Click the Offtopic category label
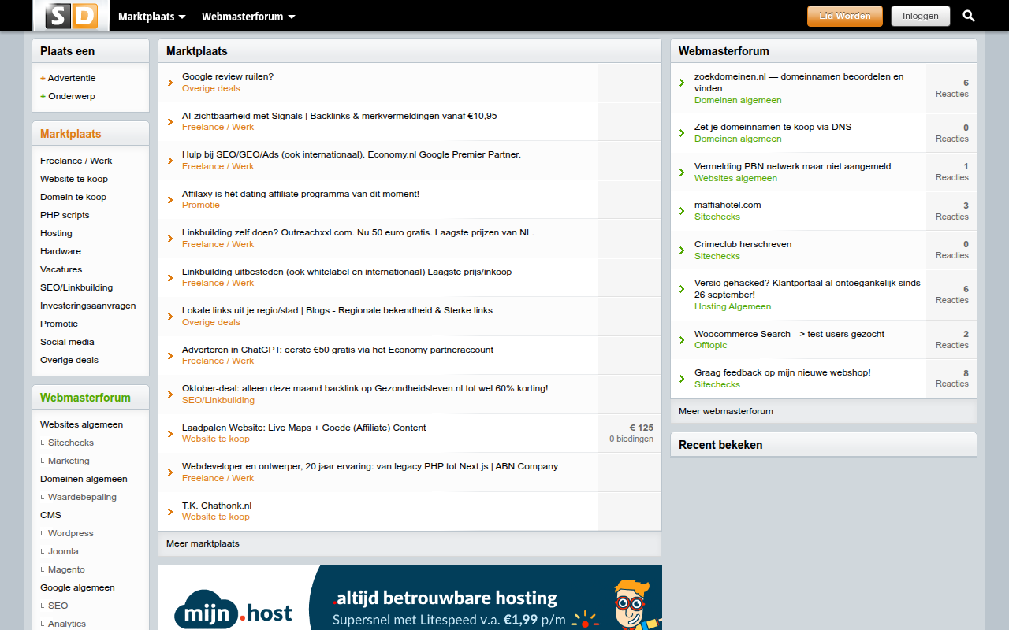The width and height of the screenshot is (1009, 630). [711, 345]
